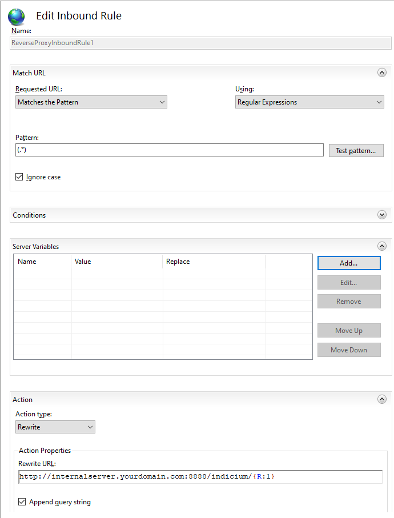The image size is (394, 518).
Task: Click the Remove server variable button
Action: [x=349, y=302]
